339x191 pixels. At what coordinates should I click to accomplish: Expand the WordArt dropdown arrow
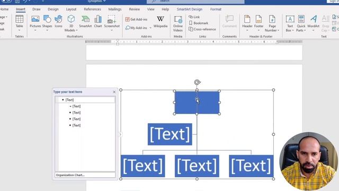(x=313, y=30)
